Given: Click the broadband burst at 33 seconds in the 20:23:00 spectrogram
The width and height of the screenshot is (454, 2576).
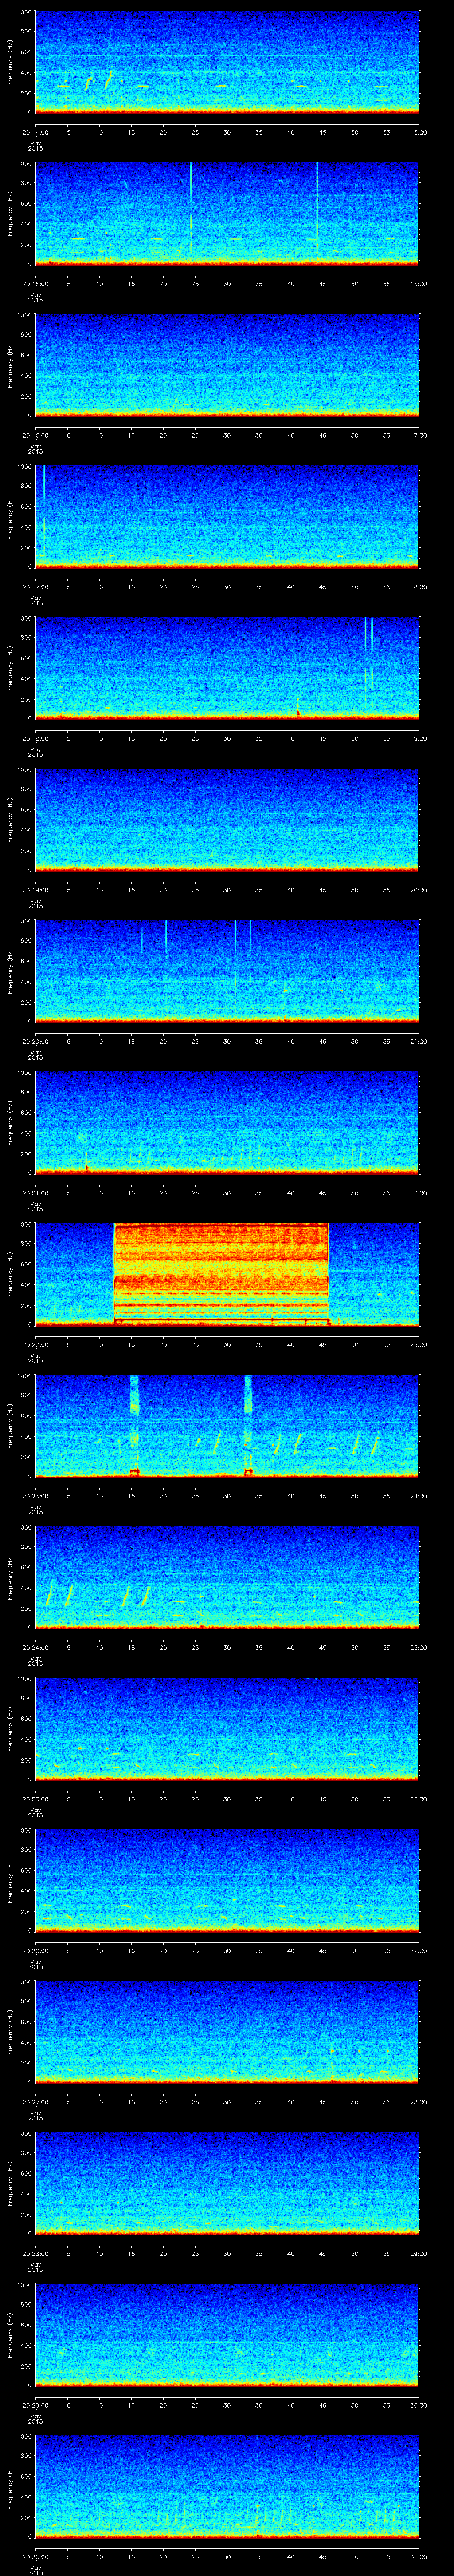Looking at the screenshot, I should point(248,1425).
